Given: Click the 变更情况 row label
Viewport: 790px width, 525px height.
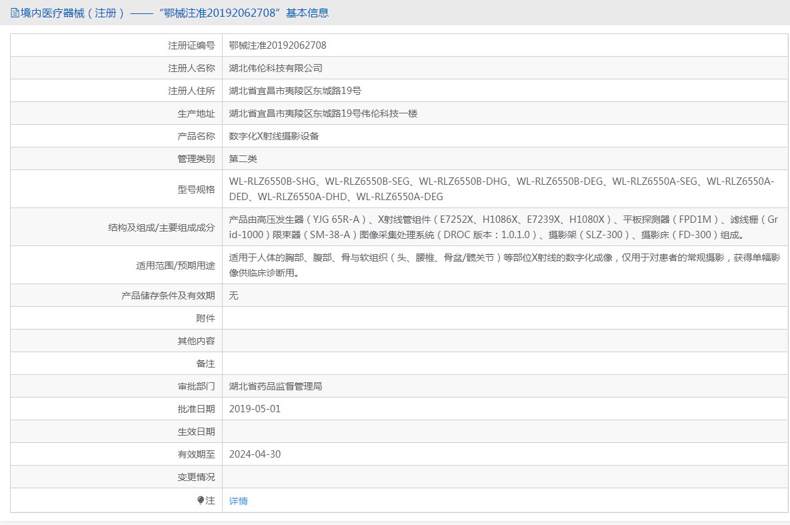Looking at the screenshot, I should pyautogui.click(x=196, y=477).
